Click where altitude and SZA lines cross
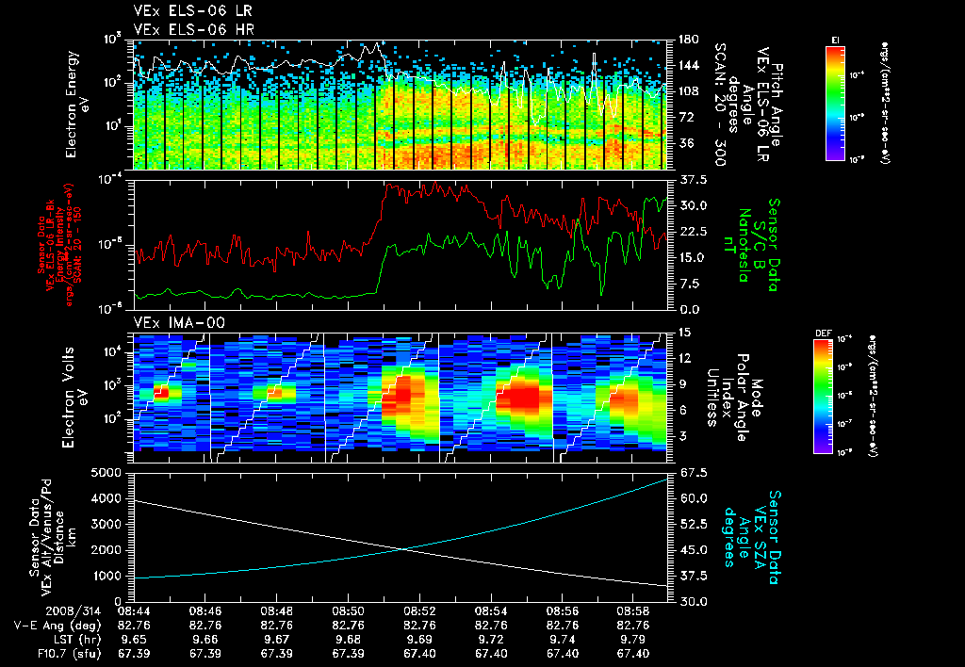This screenshot has height=667, width=965. click(x=403, y=549)
